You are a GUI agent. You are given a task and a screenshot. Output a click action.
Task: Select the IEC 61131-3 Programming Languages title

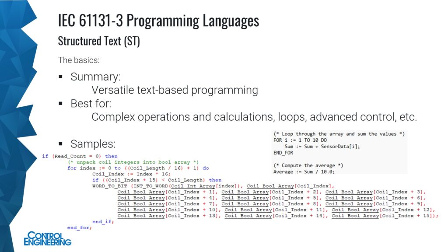point(158,21)
